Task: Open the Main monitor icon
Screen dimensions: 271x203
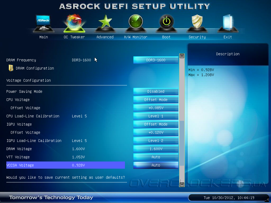Action: tap(44, 24)
